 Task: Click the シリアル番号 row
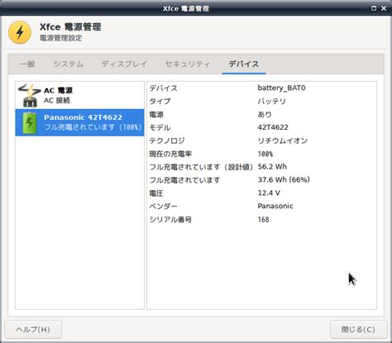pyautogui.click(x=261, y=220)
